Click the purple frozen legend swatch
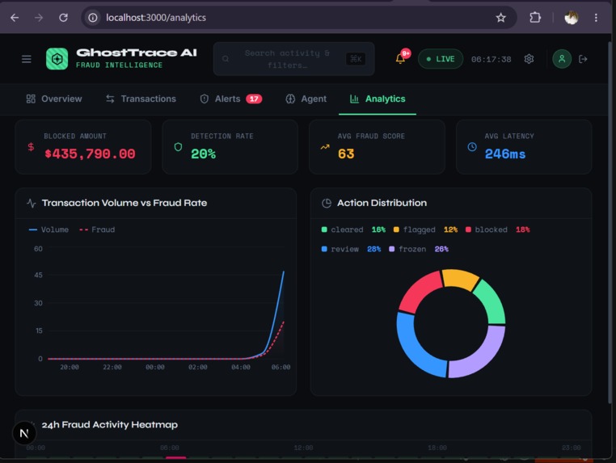Image resolution: width=616 pixels, height=463 pixels. (392, 249)
